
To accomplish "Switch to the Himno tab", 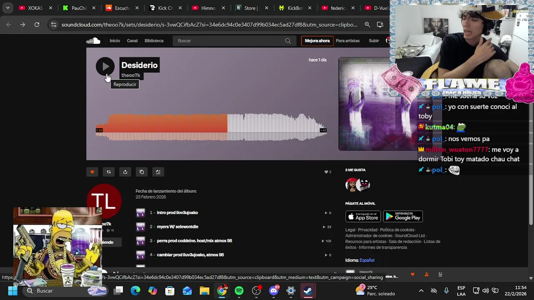I will 209,8.
